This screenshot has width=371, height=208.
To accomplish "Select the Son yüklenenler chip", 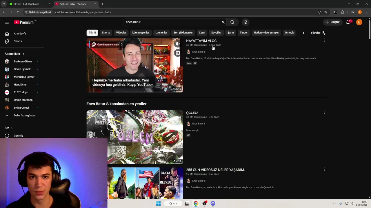I will [x=183, y=33].
